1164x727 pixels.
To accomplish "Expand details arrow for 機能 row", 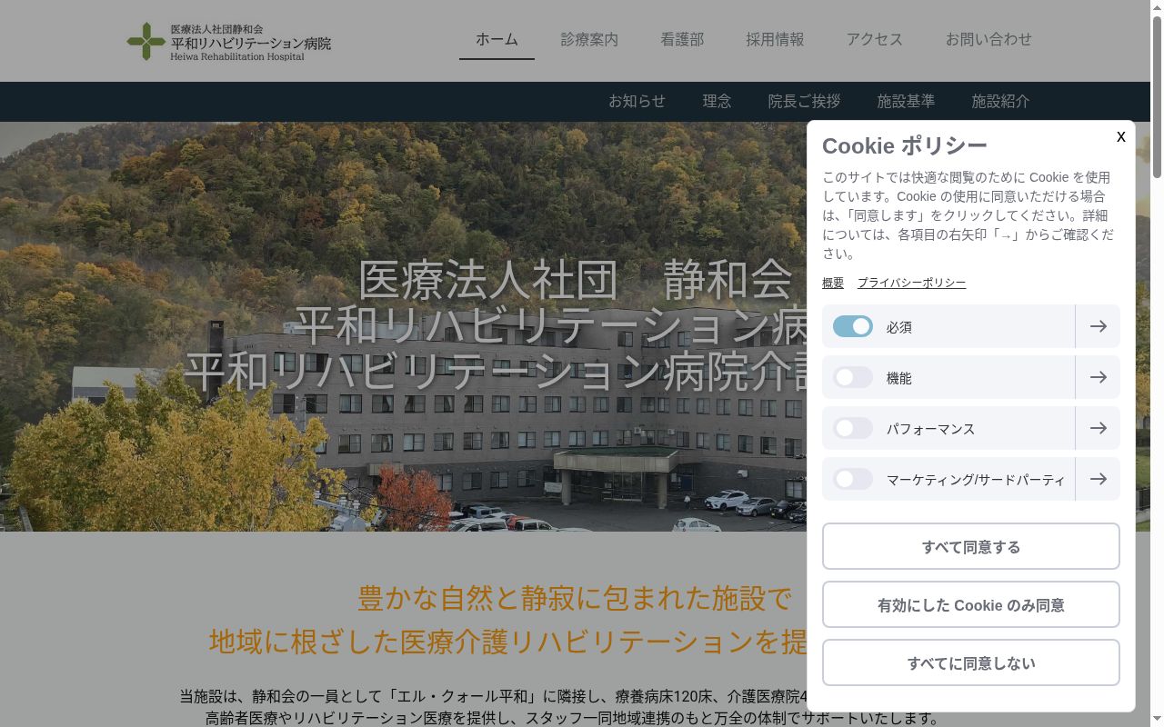I will [x=1098, y=377].
